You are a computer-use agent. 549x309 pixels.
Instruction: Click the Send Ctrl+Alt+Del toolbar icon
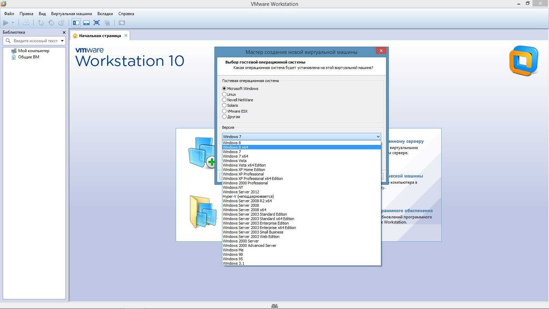click(26, 23)
